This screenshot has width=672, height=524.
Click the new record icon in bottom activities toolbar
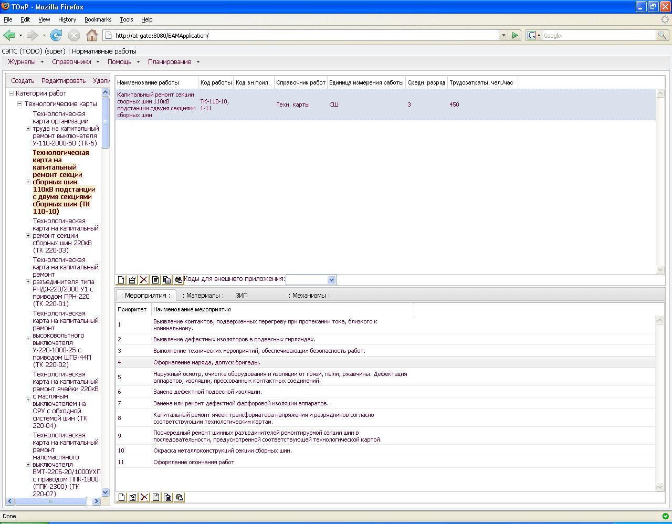[121, 497]
